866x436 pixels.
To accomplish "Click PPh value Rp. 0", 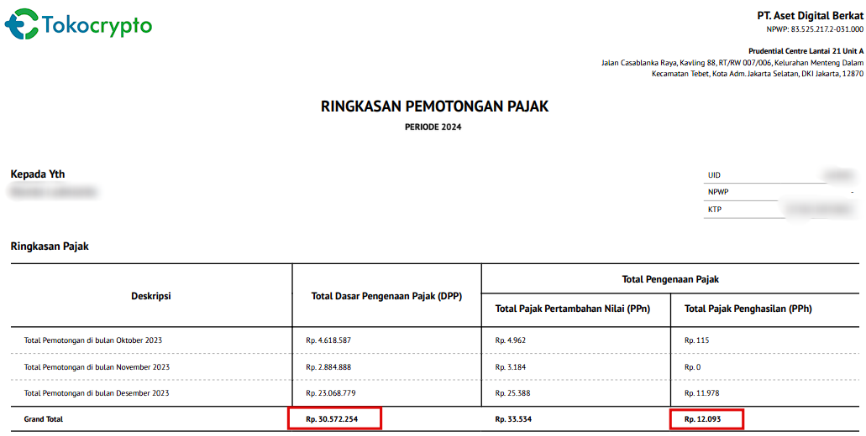I will pyautogui.click(x=693, y=366).
